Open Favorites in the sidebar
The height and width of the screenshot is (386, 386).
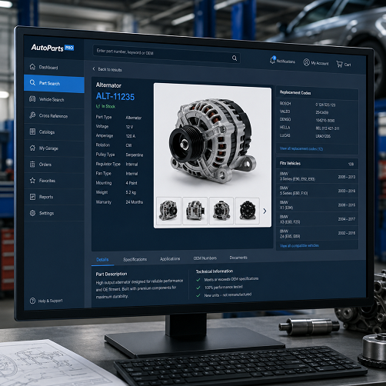click(54, 181)
